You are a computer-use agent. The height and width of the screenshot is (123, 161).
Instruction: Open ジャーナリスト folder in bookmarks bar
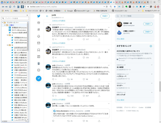click(32, 11)
